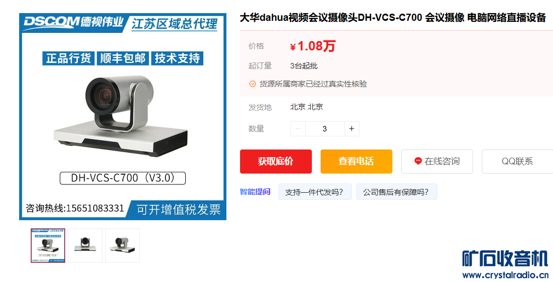Click the www.crystalradio.cn website link
Image resolution: width=553 pixels, height=282 pixels.
point(505,275)
